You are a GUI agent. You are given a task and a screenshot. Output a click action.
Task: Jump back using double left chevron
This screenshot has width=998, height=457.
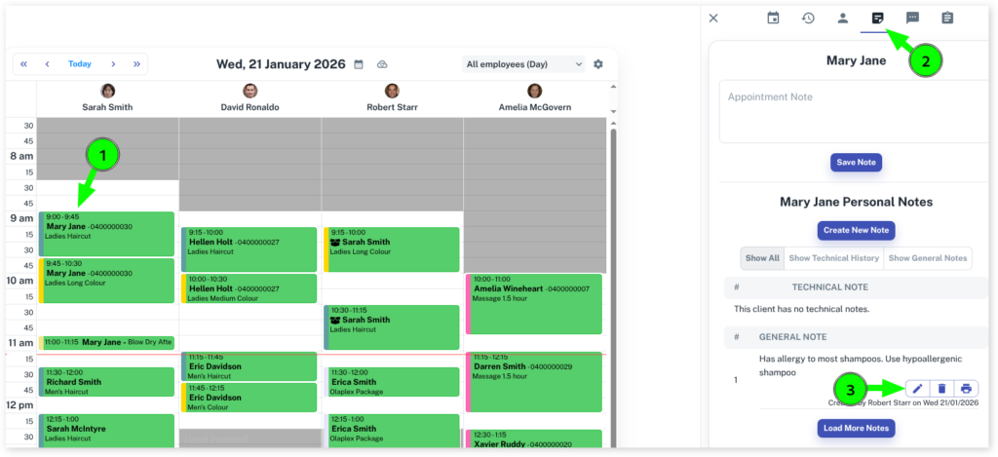point(24,64)
